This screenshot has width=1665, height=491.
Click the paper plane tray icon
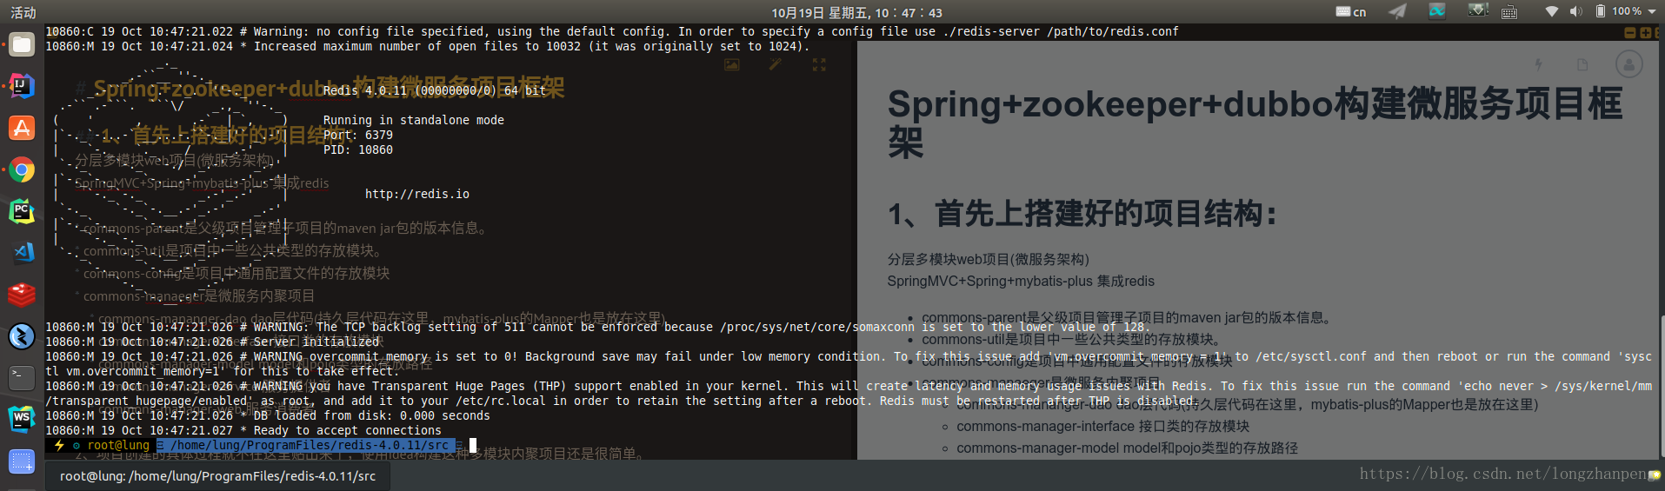(x=1396, y=11)
